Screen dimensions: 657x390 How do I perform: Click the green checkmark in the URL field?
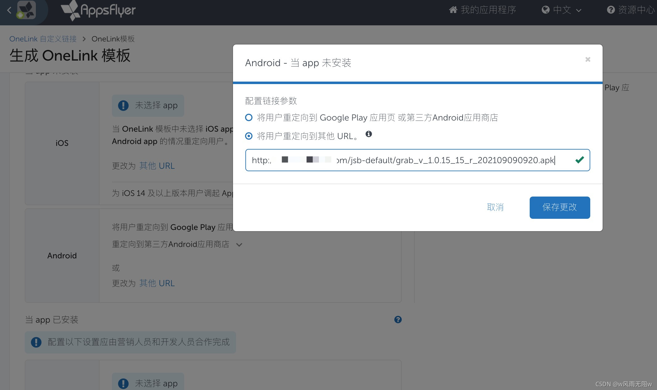pos(580,160)
